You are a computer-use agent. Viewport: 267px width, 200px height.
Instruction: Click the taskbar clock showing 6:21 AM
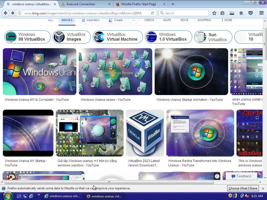click(257, 196)
